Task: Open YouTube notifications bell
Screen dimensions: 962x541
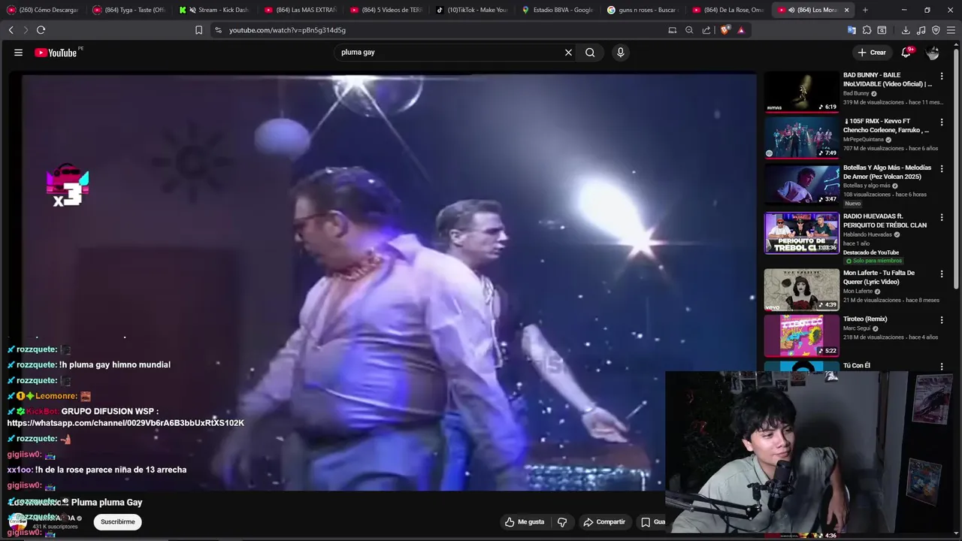Action: pos(907,53)
